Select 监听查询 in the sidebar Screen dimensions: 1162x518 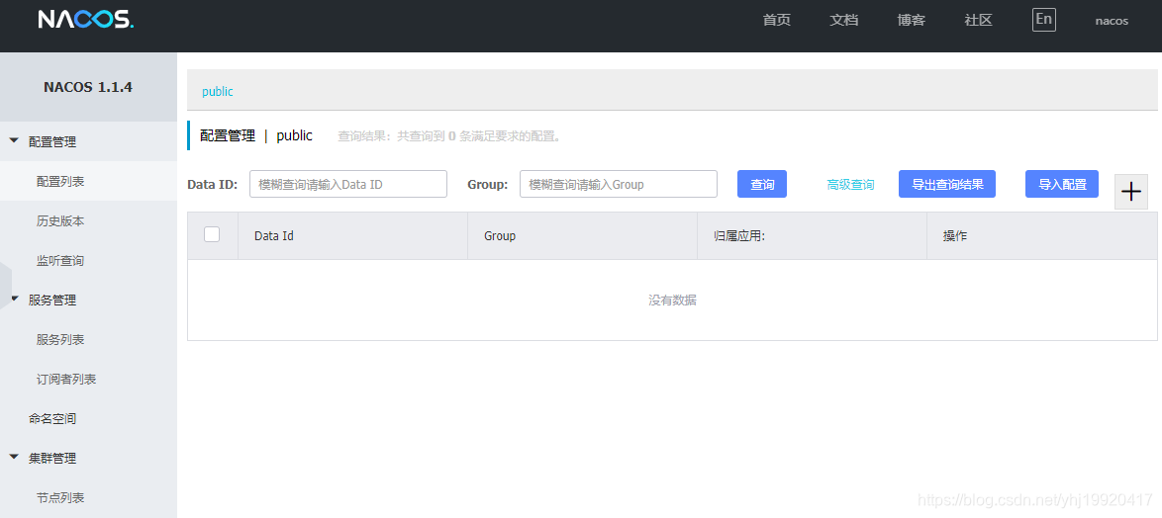pyautogui.click(x=88, y=260)
